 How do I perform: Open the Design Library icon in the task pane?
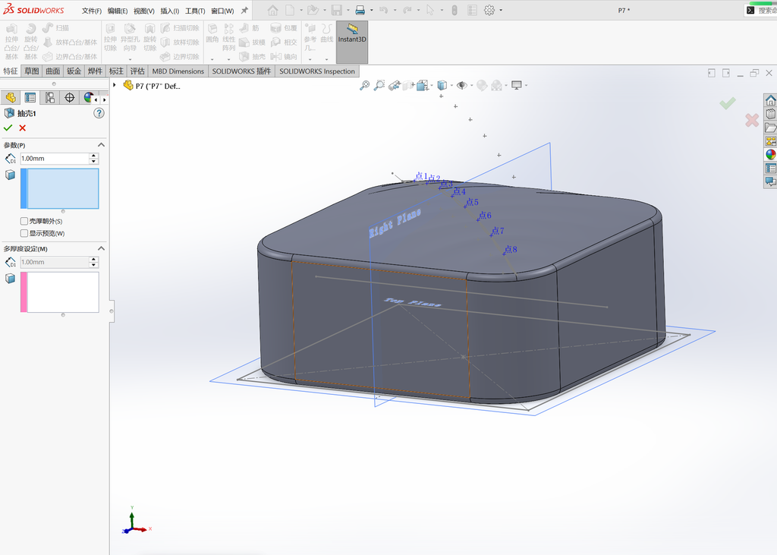click(771, 114)
